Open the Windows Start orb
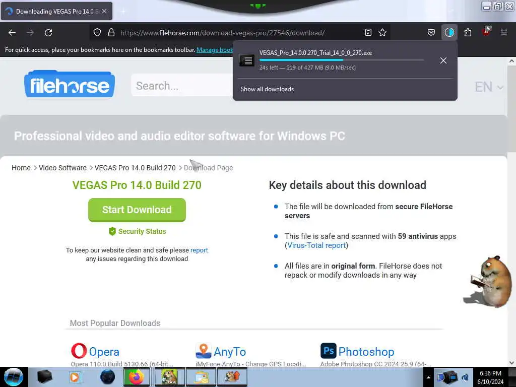 [13, 377]
